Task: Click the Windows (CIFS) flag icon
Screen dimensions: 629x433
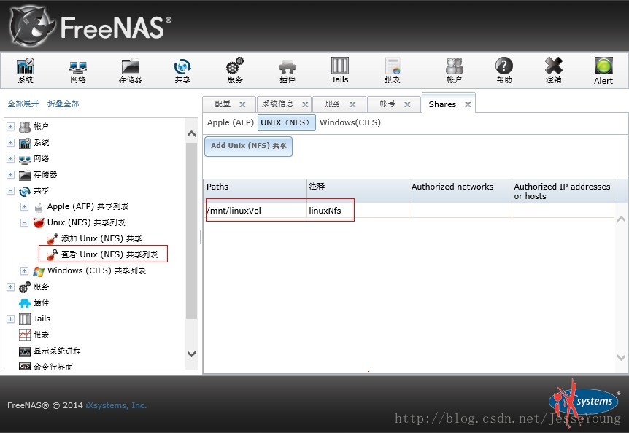Action: 39,271
